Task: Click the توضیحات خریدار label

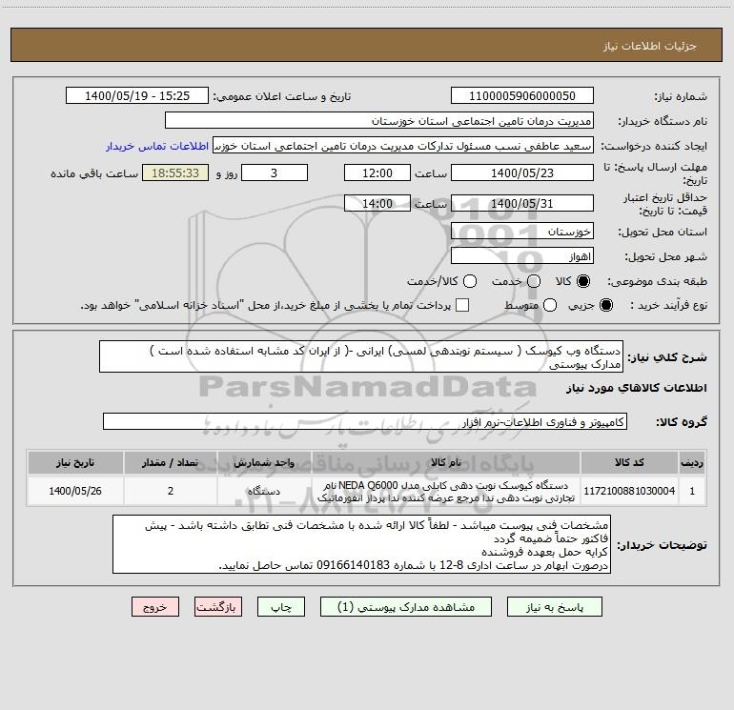Action: (662, 545)
